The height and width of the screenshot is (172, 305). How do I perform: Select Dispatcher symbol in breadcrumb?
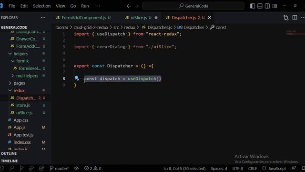191,27
